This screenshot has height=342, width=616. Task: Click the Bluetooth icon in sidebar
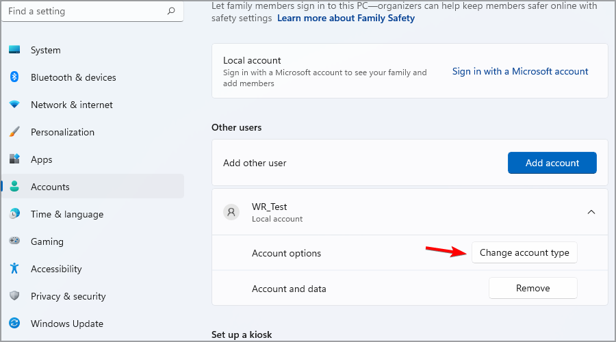click(x=14, y=77)
